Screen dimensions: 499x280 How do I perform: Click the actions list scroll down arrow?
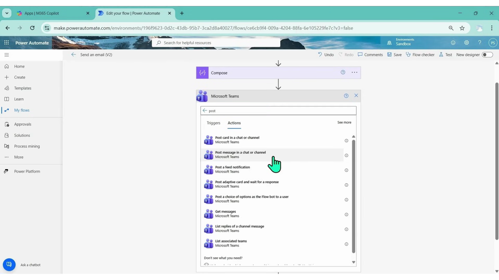tap(353, 262)
